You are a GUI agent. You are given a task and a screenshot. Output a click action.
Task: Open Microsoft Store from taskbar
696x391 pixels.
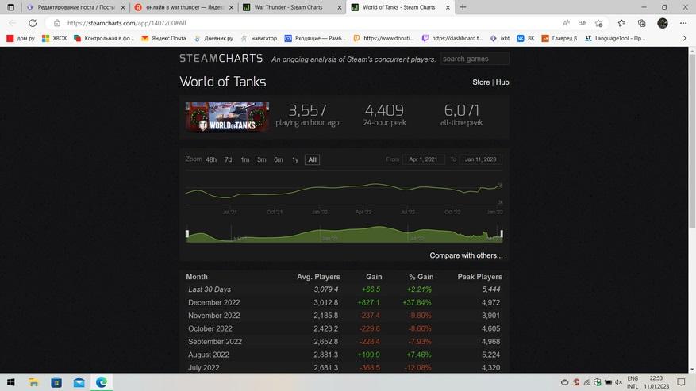(x=56, y=382)
